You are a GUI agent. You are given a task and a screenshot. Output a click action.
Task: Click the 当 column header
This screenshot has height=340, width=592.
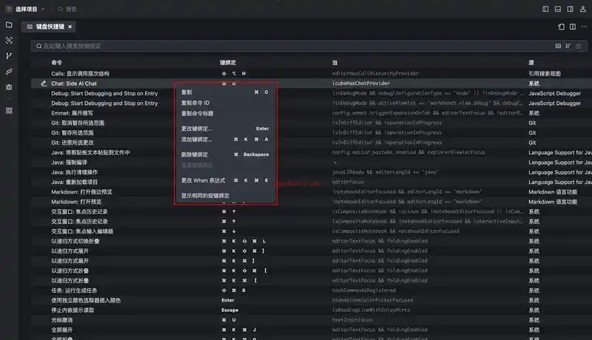(335, 63)
